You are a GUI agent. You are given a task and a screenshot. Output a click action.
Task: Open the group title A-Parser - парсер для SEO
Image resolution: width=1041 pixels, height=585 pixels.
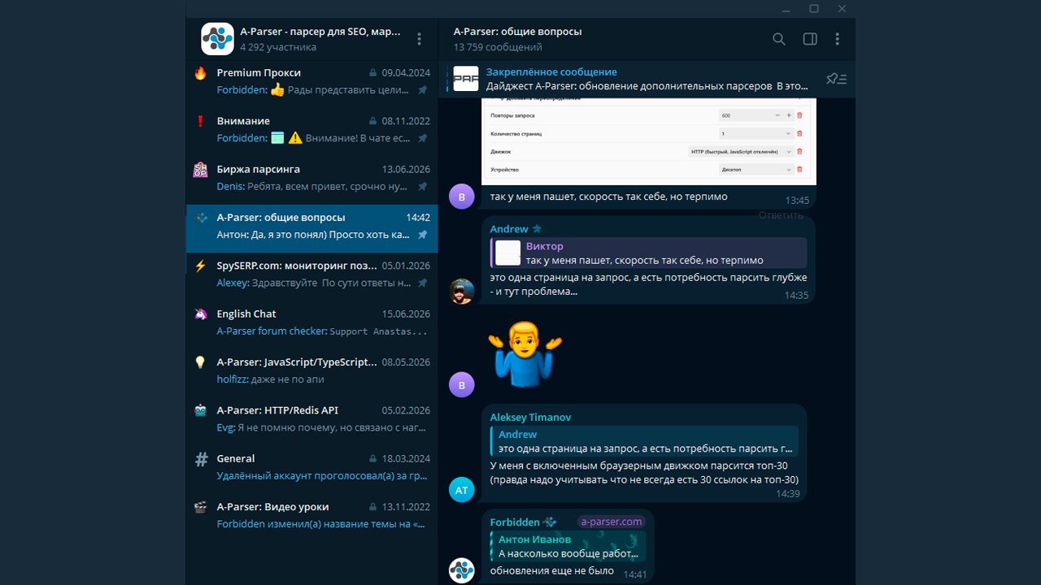(320, 32)
